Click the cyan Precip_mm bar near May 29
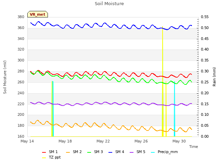 (x=175, y=109)
